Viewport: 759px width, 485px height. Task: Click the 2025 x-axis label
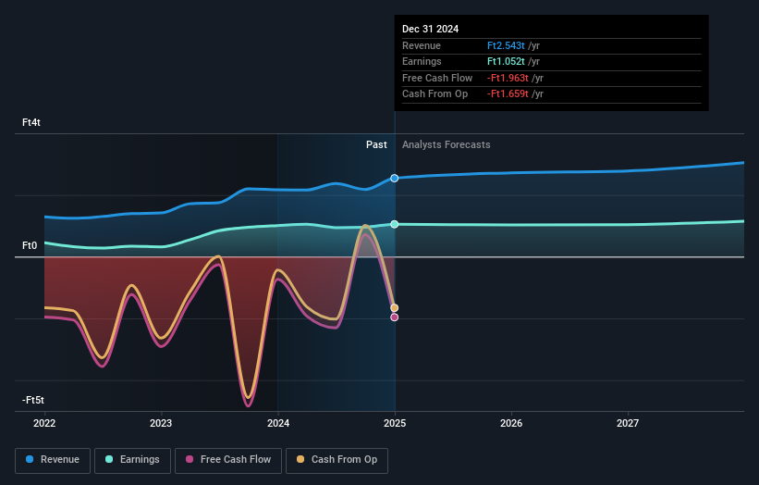click(395, 424)
